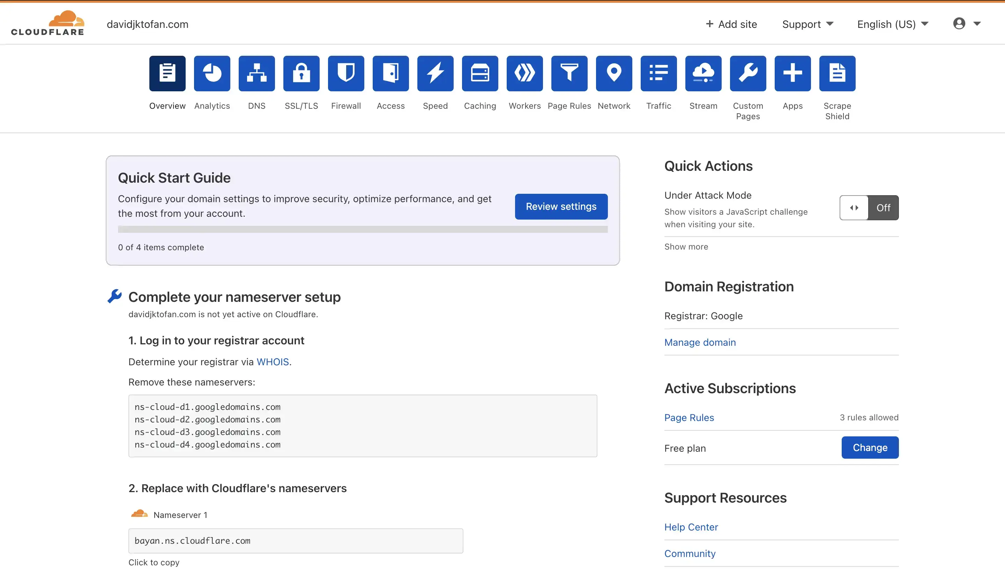Viewport: 1005px width, 573px height.
Task: Toggle the Under Attack Mode switch
Action: tap(869, 208)
